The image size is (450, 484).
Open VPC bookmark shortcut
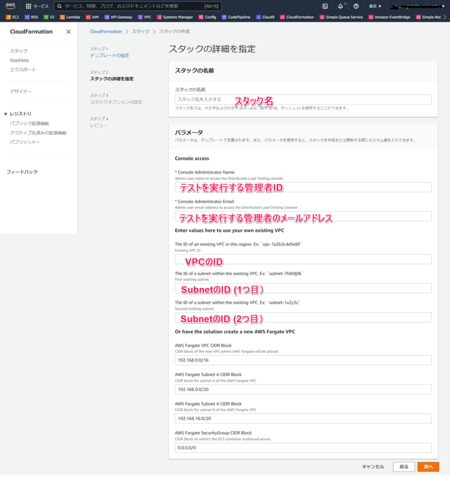tap(145, 18)
